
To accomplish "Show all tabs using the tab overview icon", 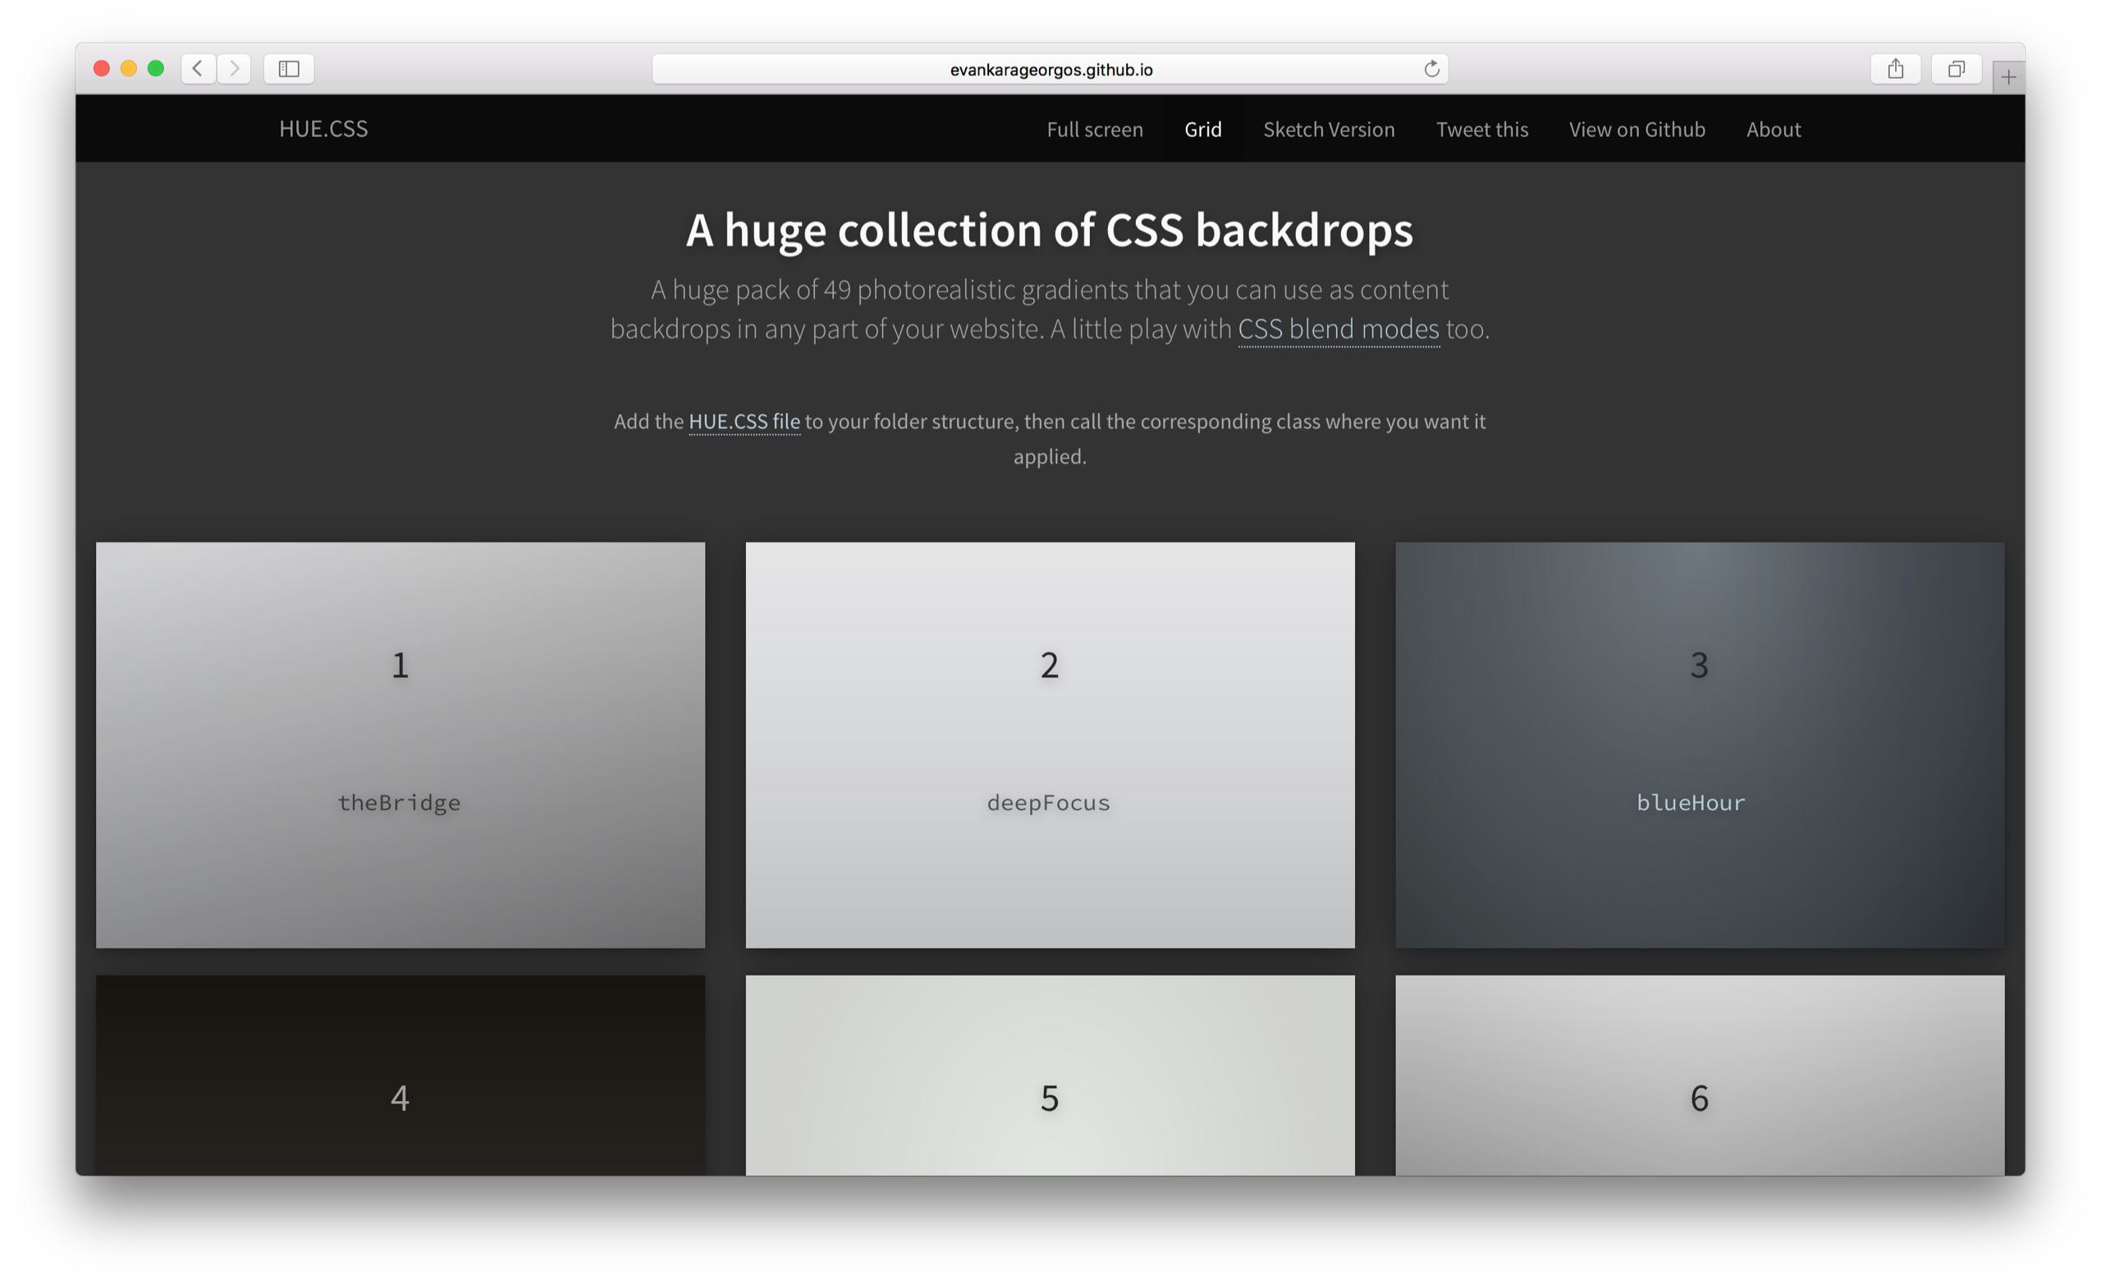I will 1956,68.
